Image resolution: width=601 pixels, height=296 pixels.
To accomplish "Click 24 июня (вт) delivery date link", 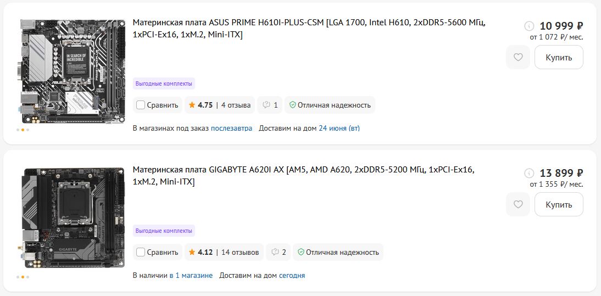I will (339, 128).
